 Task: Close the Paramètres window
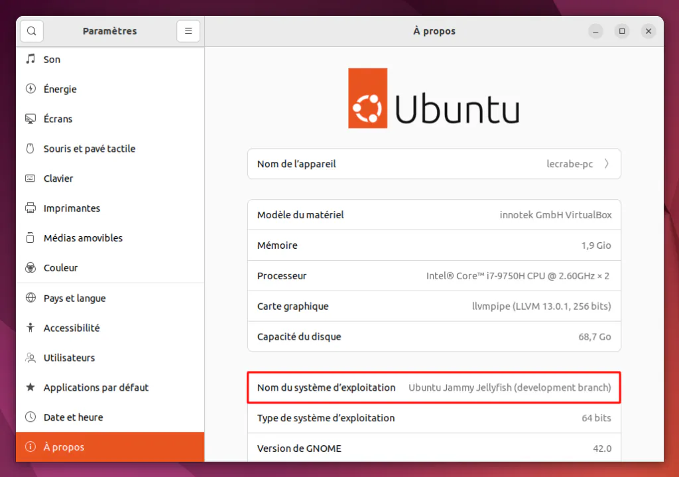pos(648,31)
